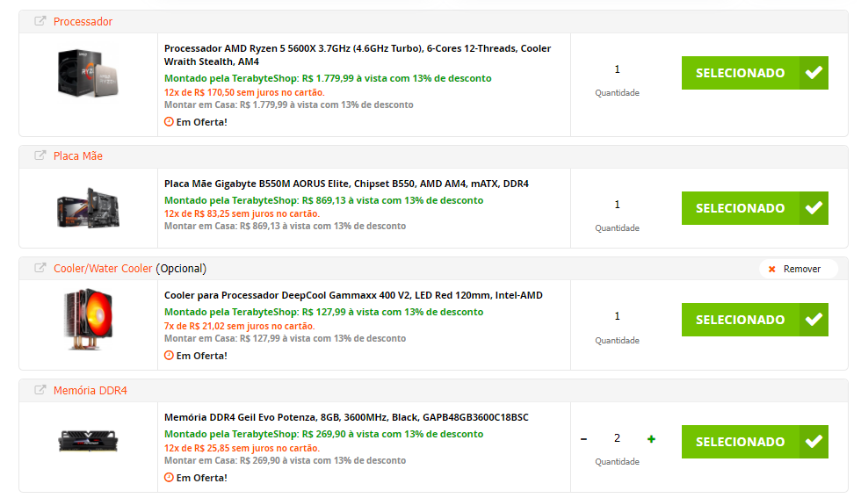Screen dimensions: 861x498
Task: Click the checkmark icon on processor SELECIONADO
Action: tap(814, 73)
